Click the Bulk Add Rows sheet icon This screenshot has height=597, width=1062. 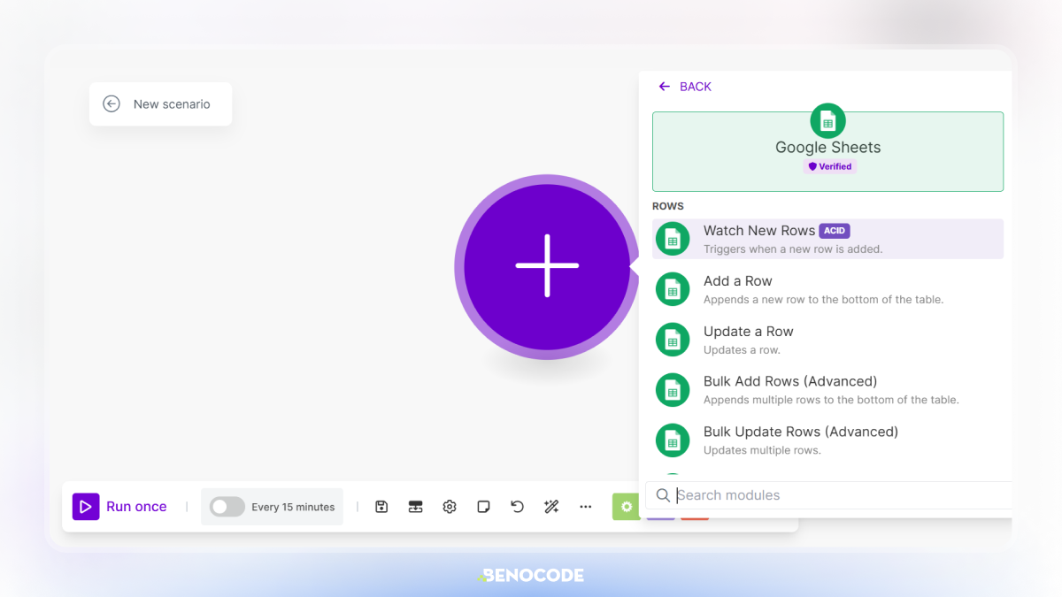click(673, 390)
